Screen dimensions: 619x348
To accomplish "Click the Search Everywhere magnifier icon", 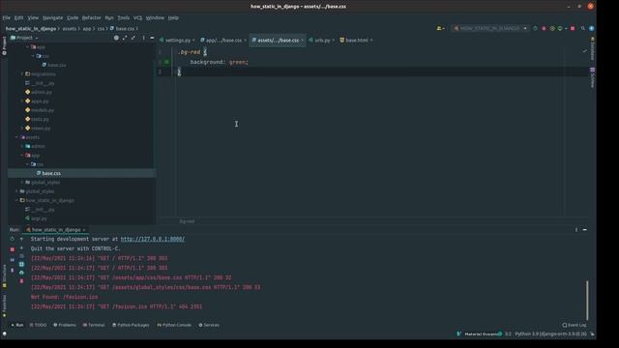I will click(583, 28).
